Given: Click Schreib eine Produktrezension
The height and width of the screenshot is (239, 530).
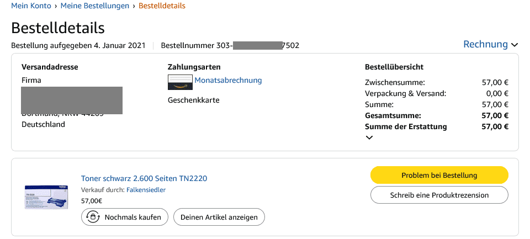Looking at the screenshot, I should [439, 195].
